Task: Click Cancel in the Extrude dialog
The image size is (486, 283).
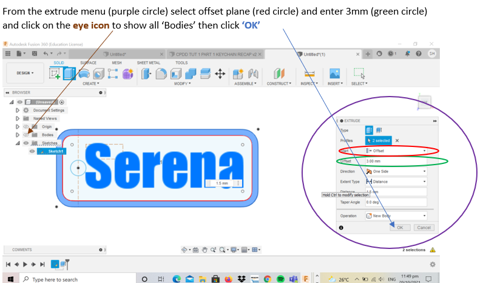Action: [x=424, y=228]
